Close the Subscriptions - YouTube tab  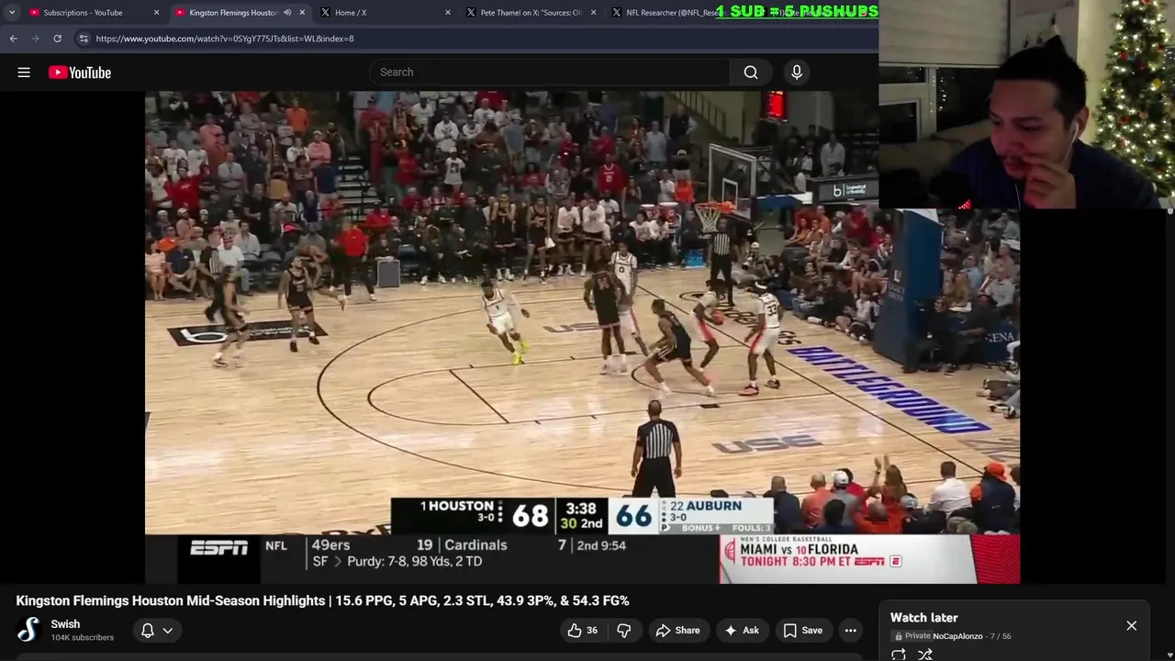coord(156,13)
